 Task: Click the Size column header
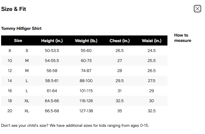[18, 41]
